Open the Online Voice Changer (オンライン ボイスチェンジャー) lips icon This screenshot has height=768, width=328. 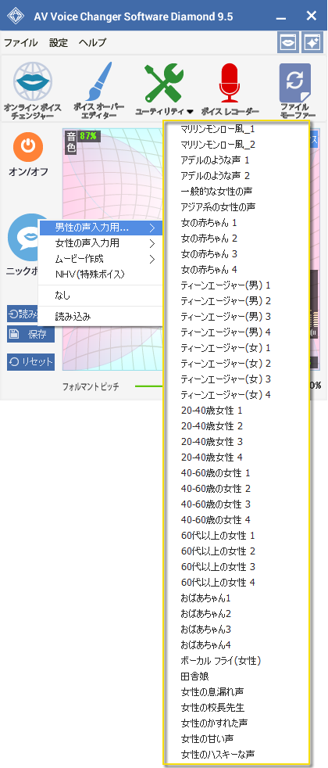coord(32,81)
